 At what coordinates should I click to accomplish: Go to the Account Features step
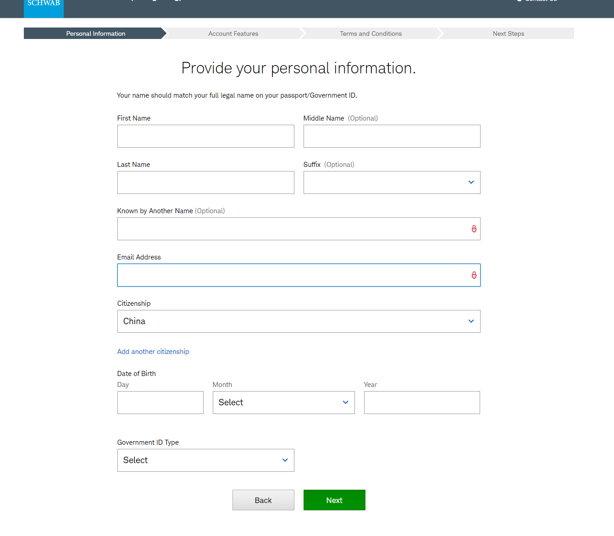[x=233, y=33]
